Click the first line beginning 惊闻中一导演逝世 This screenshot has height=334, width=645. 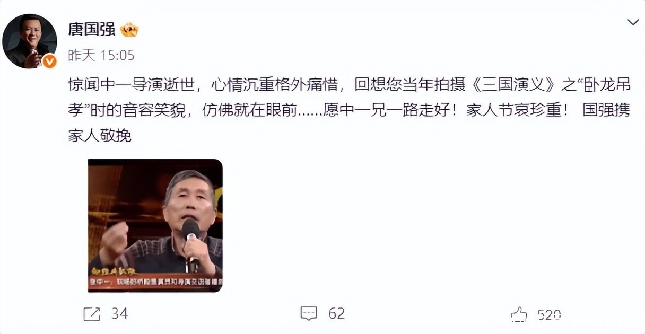click(x=349, y=84)
